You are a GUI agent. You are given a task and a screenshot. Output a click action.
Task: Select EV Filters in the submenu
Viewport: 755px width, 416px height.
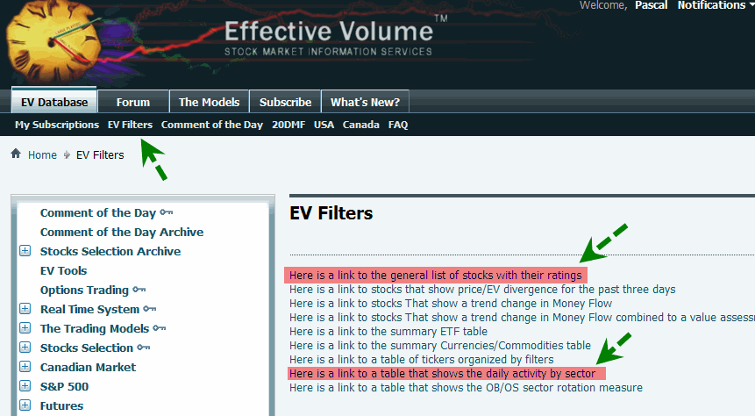pyautogui.click(x=130, y=125)
